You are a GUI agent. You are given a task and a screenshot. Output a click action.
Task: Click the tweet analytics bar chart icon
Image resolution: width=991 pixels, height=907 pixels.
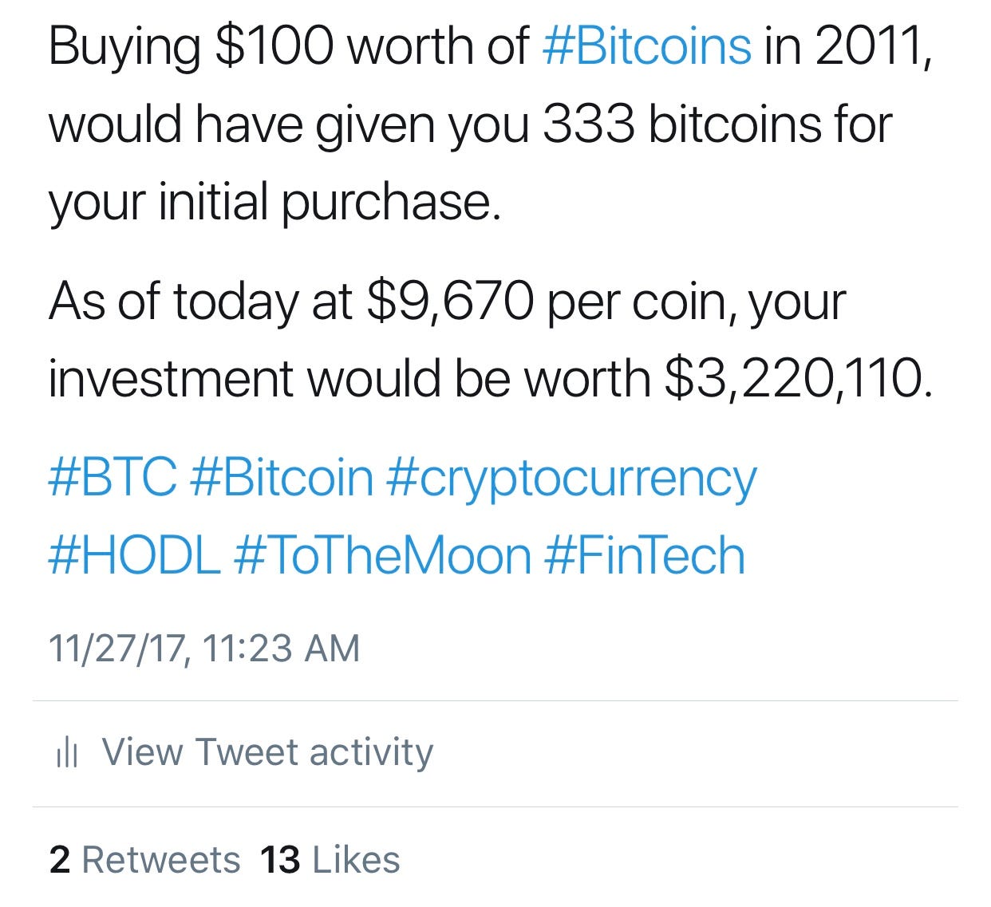pyautogui.click(x=68, y=751)
